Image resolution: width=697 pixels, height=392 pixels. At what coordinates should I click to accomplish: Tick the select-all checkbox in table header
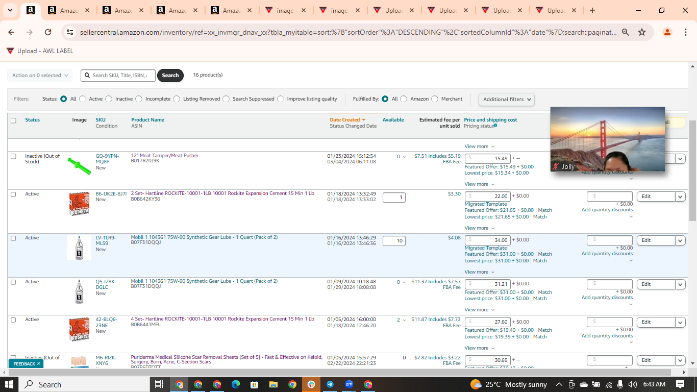coord(13,120)
